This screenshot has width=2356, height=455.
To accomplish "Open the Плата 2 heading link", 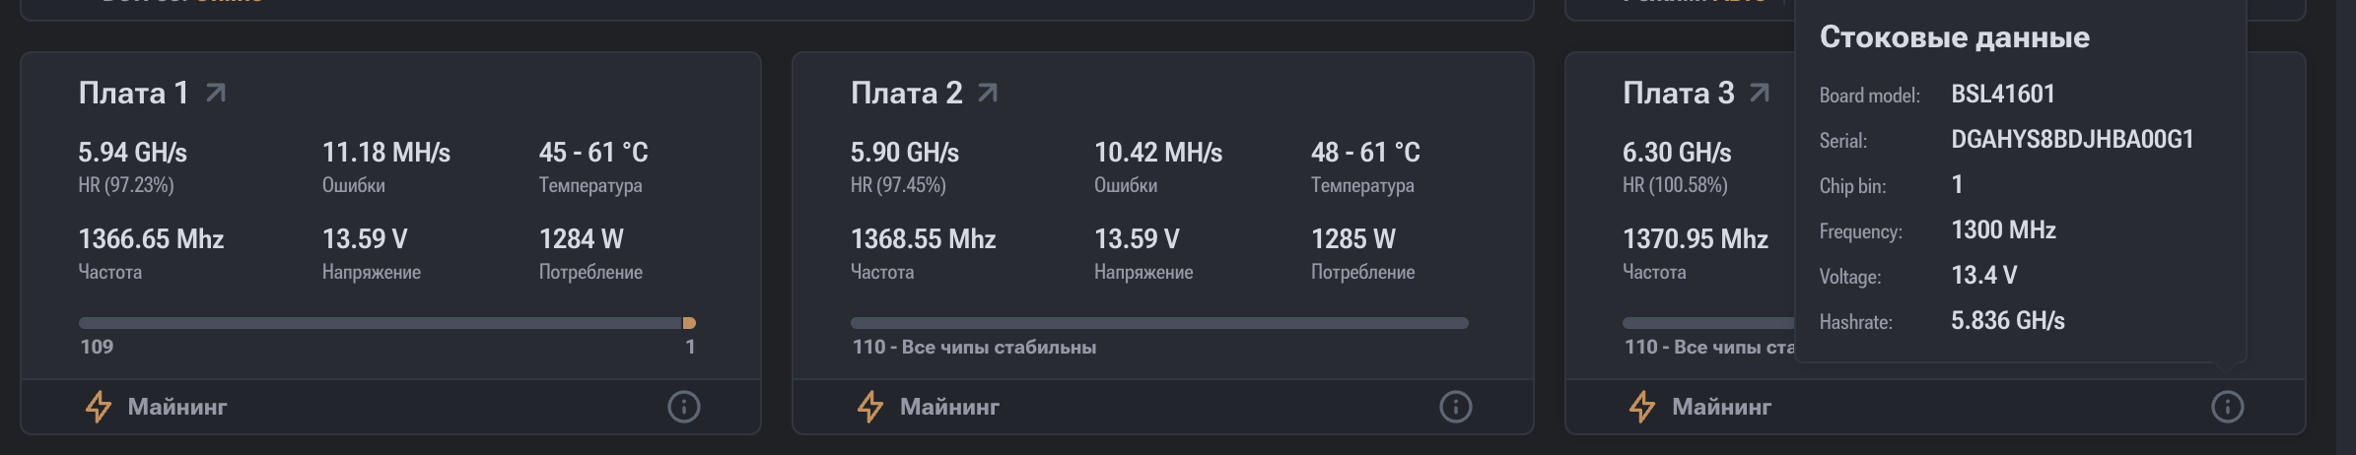I will tap(906, 93).
